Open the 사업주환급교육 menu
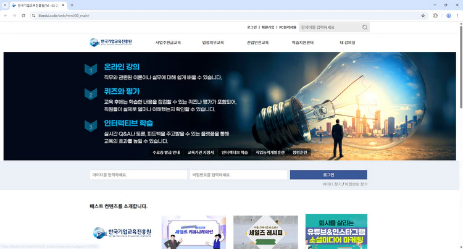This screenshot has width=463, height=249. click(x=168, y=43)
